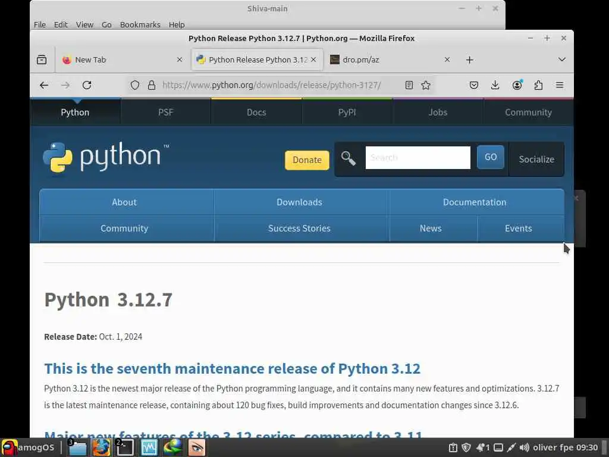
Task: Open the PyPI top navigation link
Action: coord(347,112)
